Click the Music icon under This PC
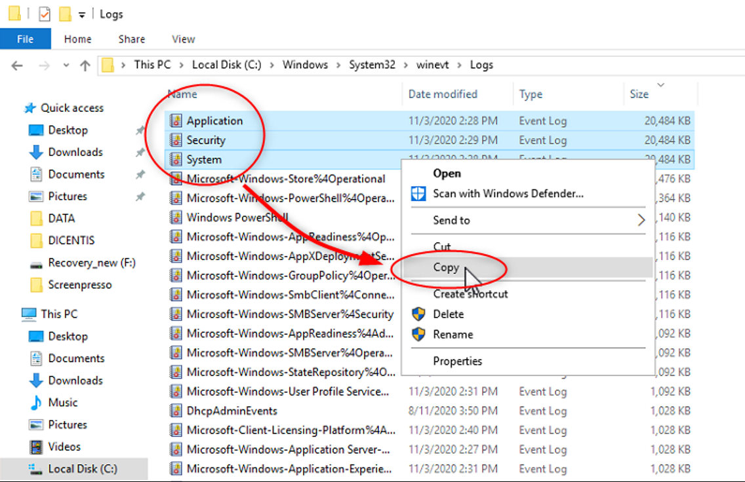This screenshot has width=745, height=482. click(36, 403)
